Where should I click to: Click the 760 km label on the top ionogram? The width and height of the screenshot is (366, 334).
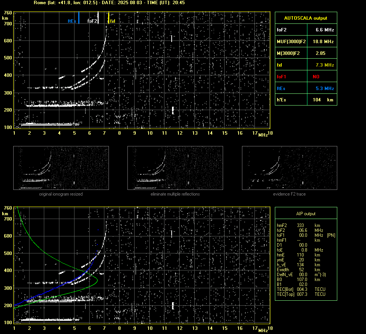coord(8,13)
